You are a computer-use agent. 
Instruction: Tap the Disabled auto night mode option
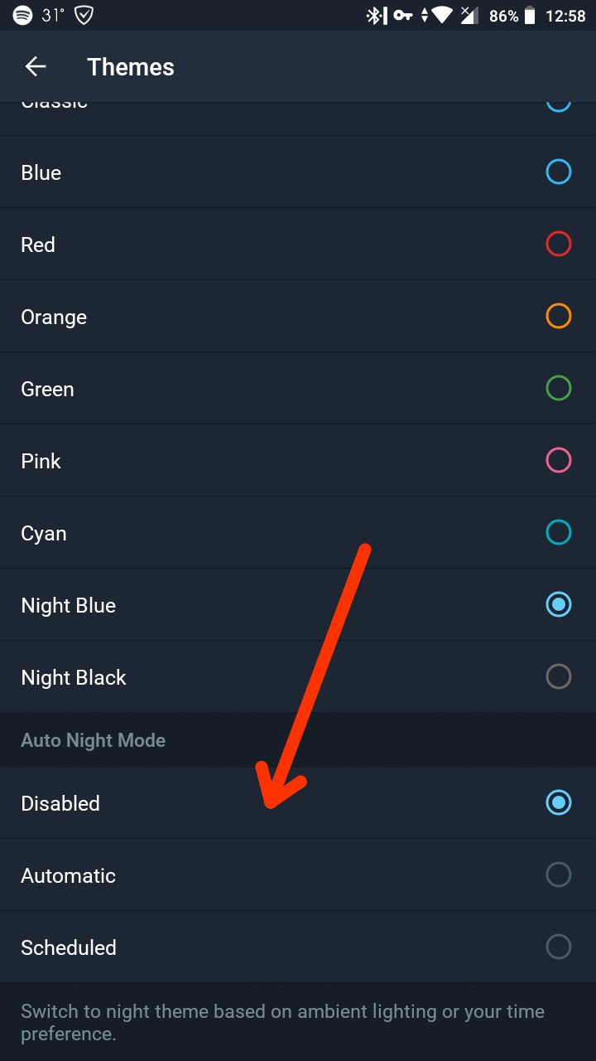[x=298, y=803]
